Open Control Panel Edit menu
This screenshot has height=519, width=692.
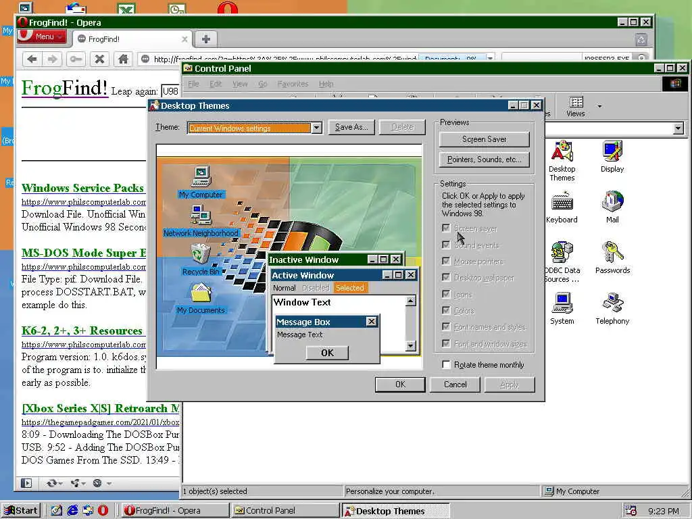[x=216, y=84]
